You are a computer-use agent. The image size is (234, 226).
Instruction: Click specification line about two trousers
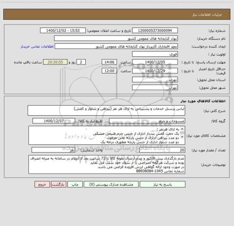coord(140,142)
